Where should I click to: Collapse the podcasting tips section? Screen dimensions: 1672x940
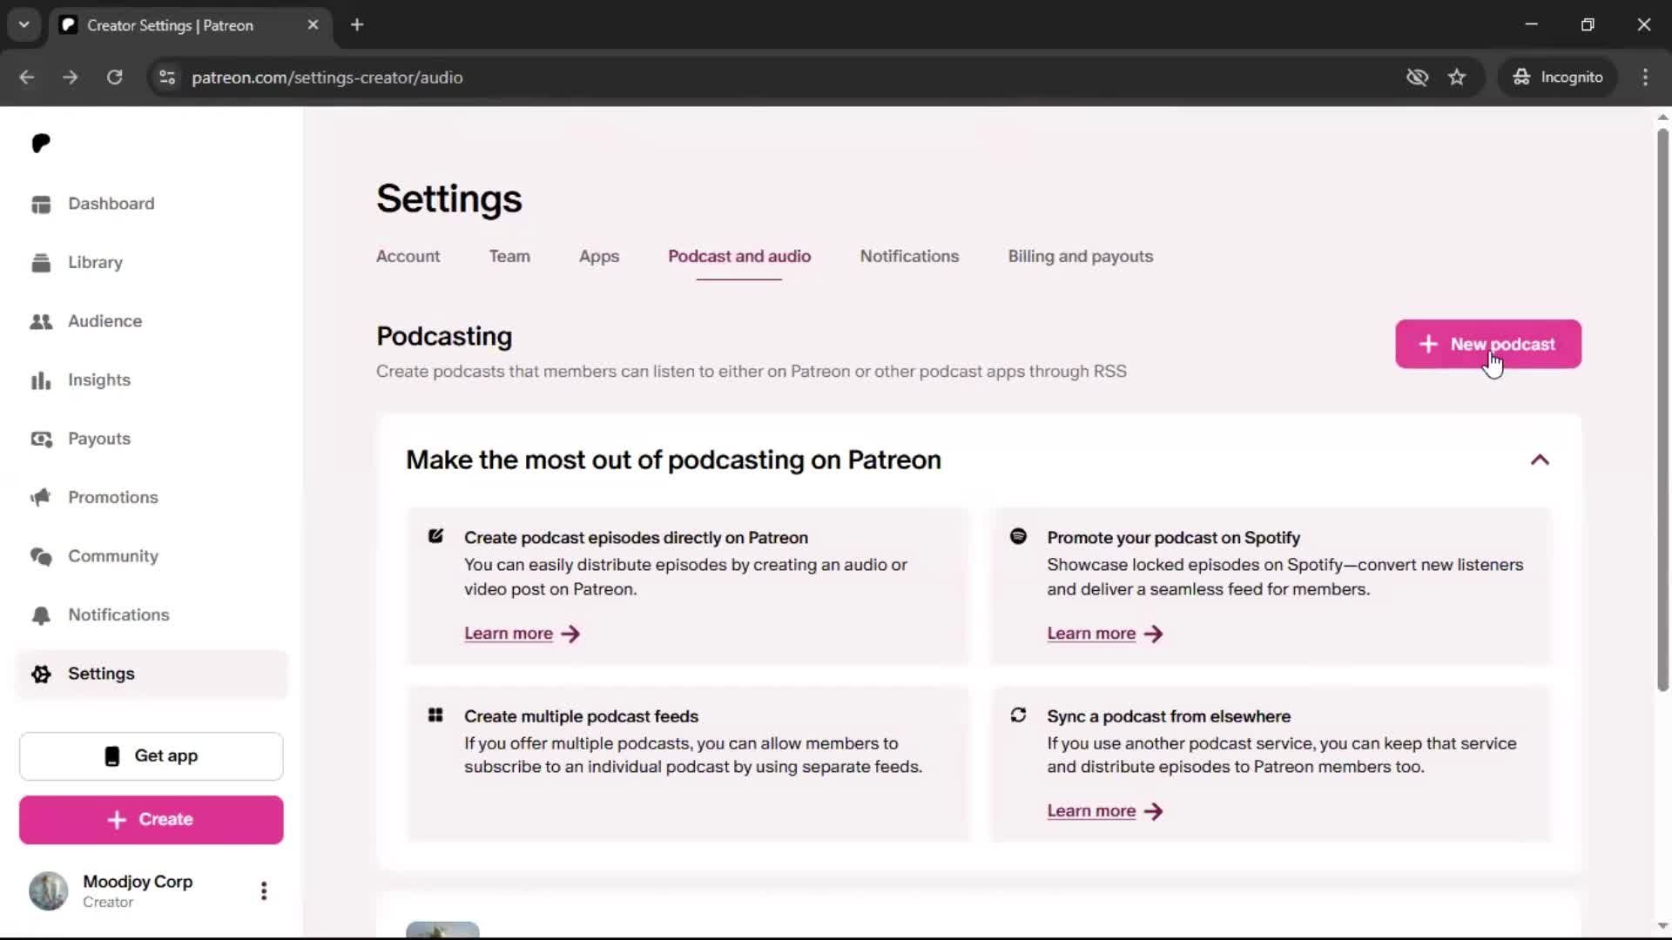[x=1540, y=460]
